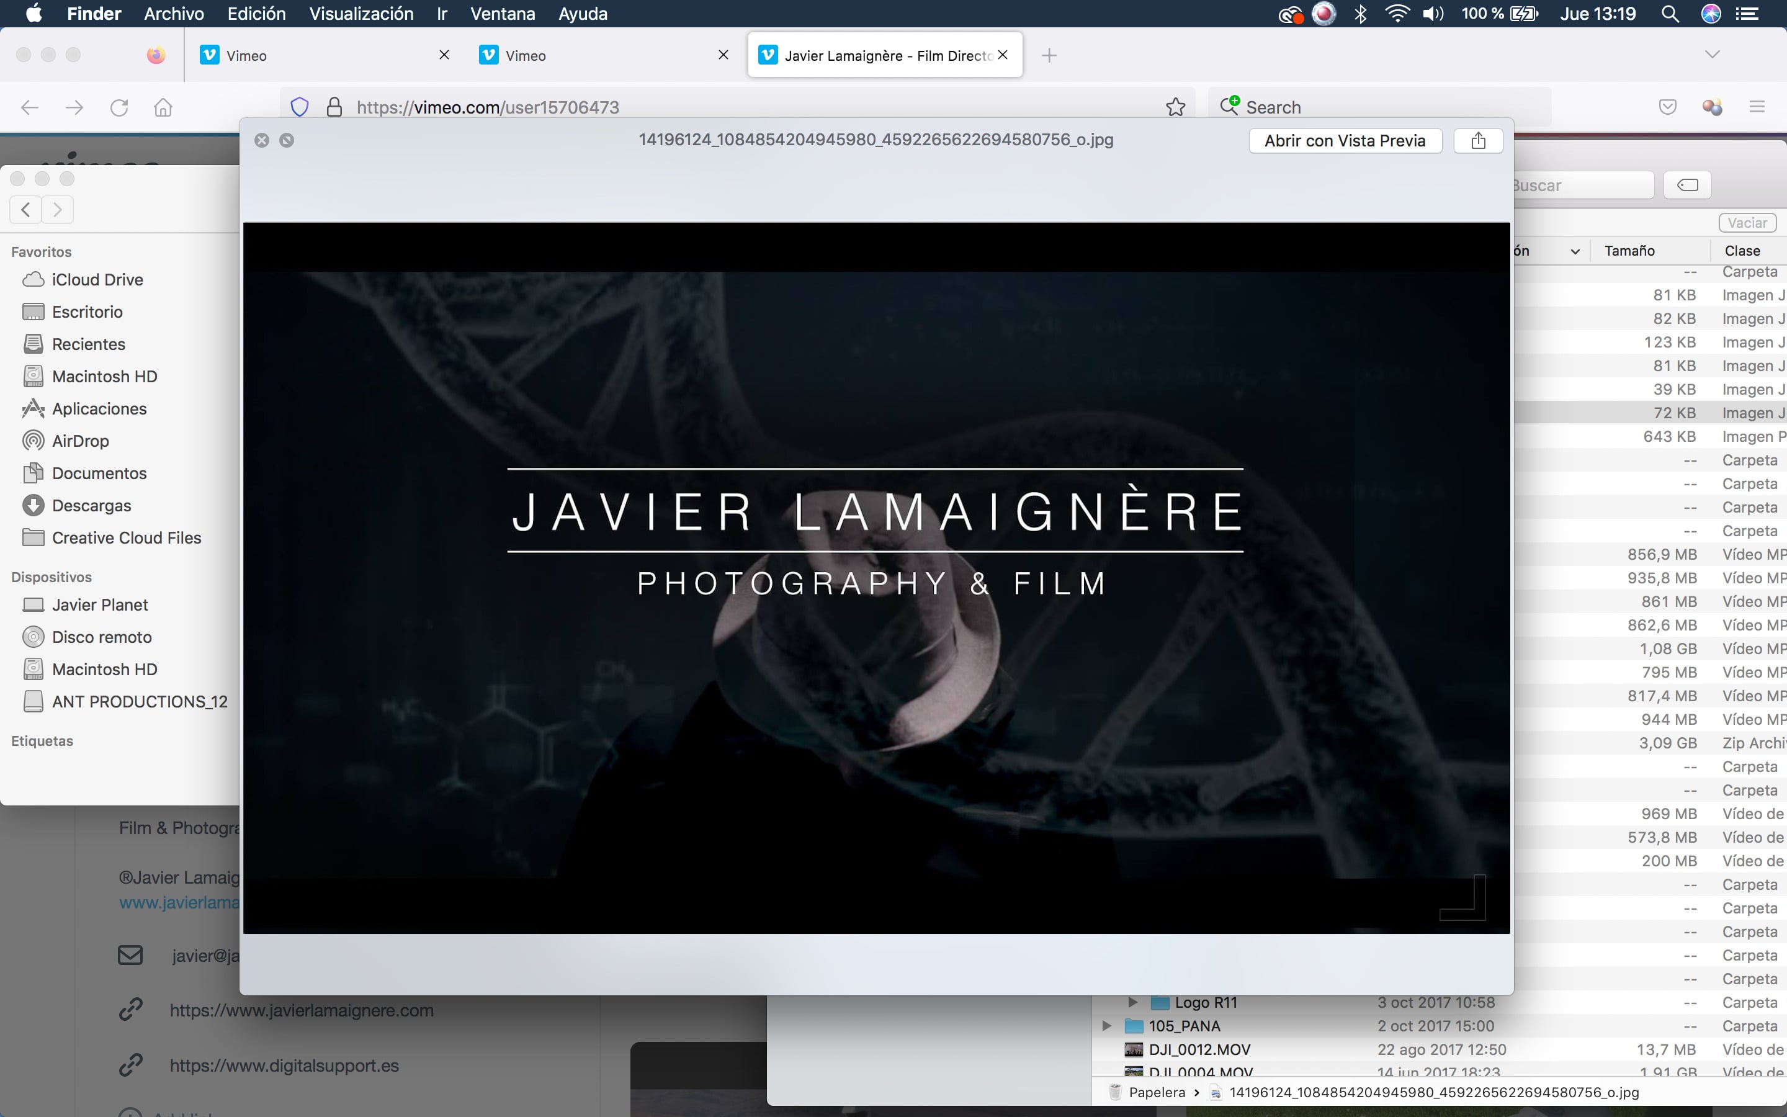Open the Notification Center icon
The width and height of the screenshot is (1787, 1117).
[1747, 13]
